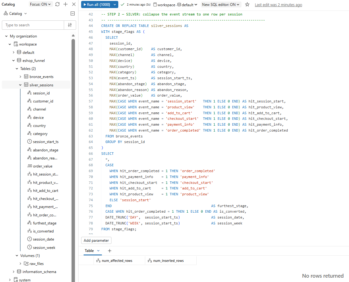
Task: Expand the system catalog node
Action: (x=10, y=280)
